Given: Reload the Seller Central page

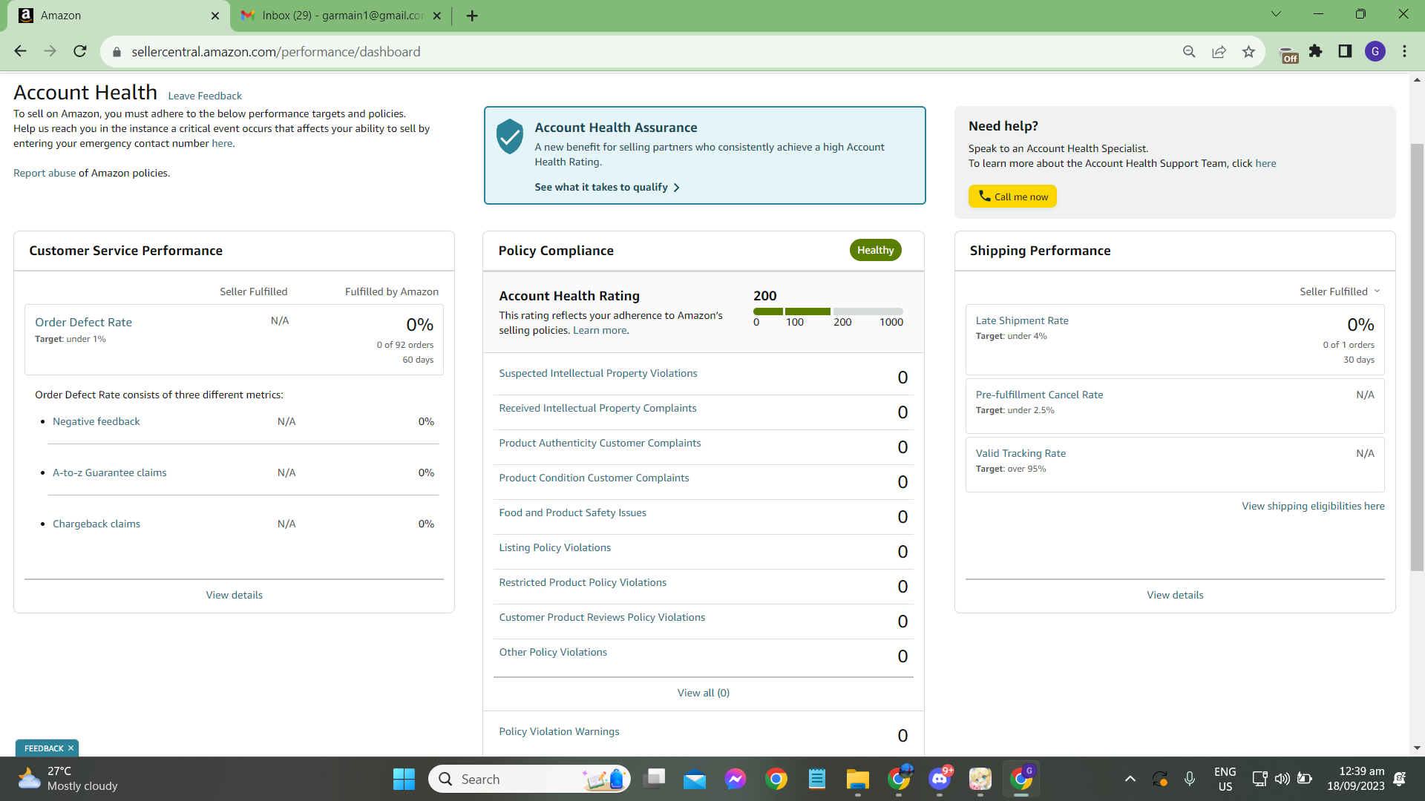Looking at the screenshot, I should point(80,51).
